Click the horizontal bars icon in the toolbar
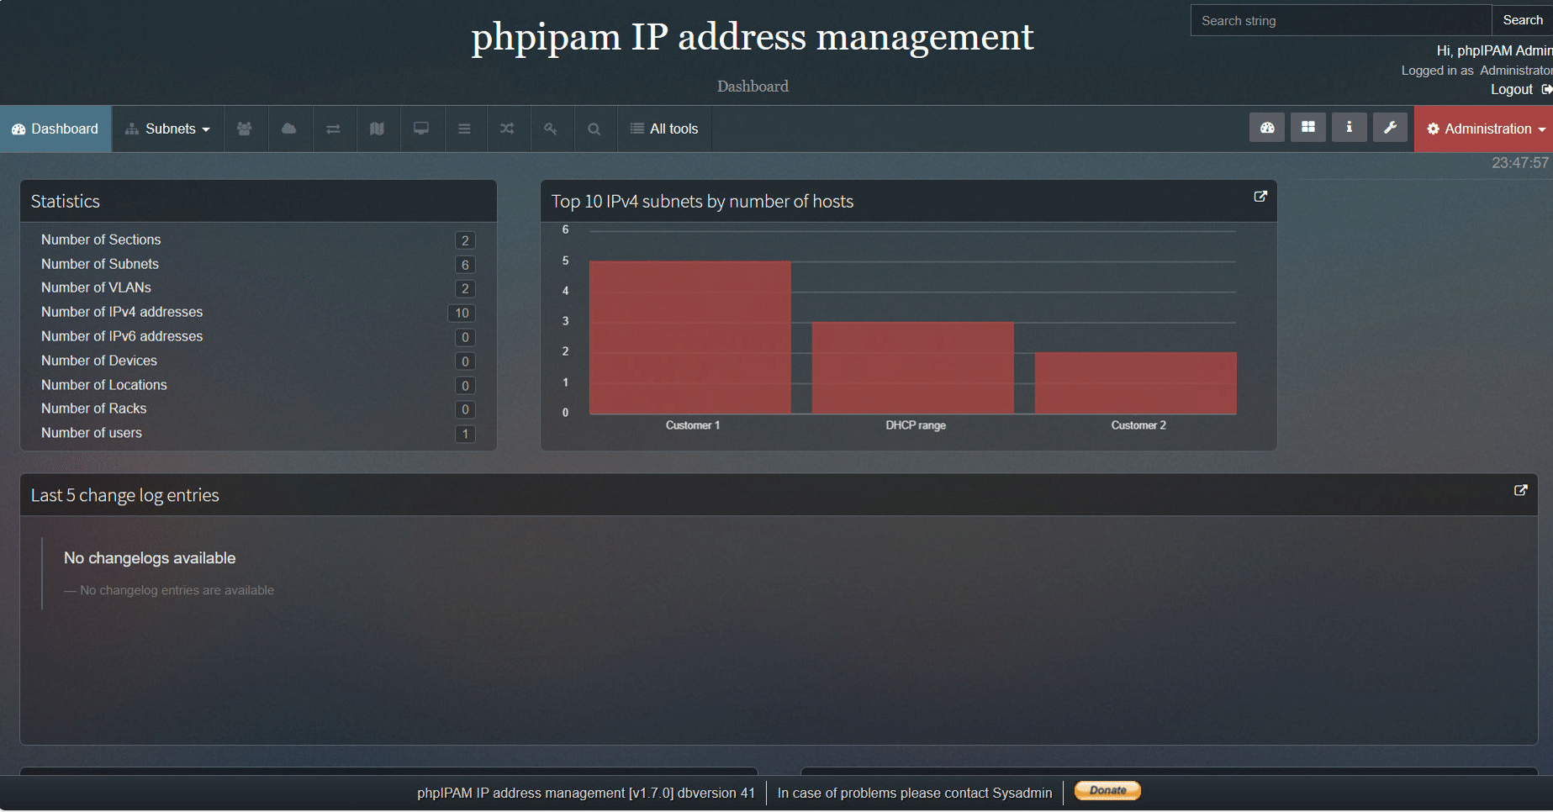 tap(464, 129)
